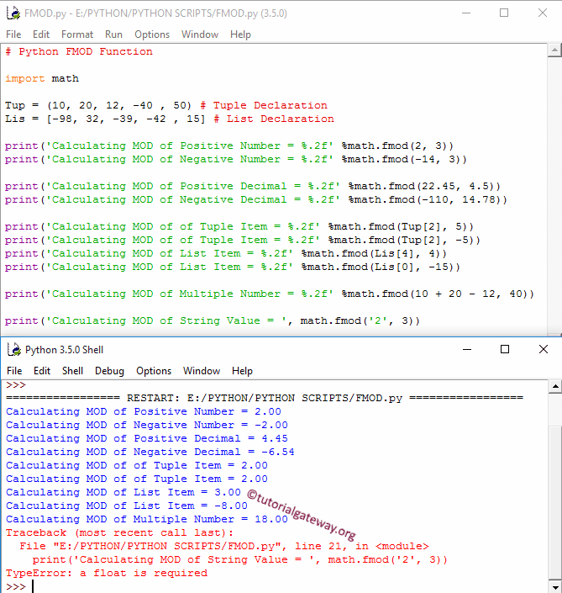Click 'TypeError: a float is required' message
The height and width of the screenshot is (593, 562).
(x=107, y=573)
